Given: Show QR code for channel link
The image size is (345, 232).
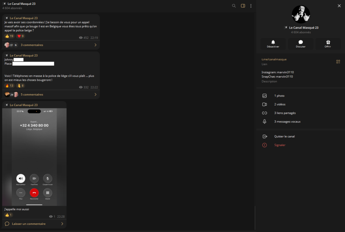Looking at the screenshot, I should point(338,62).
